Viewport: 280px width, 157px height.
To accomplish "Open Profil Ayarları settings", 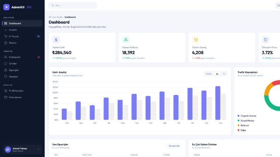I will point(22,91).
